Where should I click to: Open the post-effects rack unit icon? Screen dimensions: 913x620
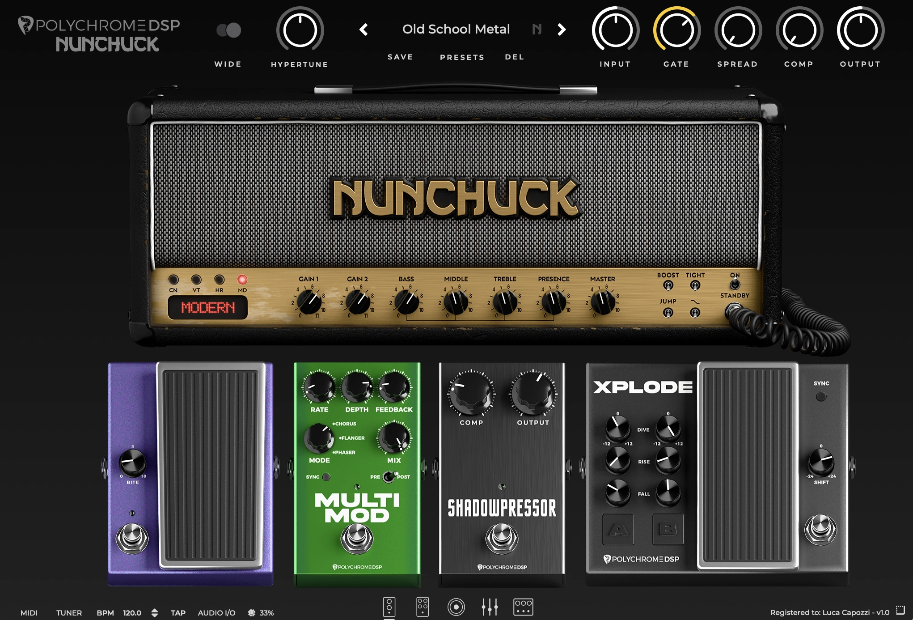tap(523, 607)
